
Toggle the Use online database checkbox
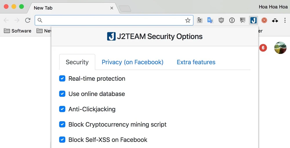point(62,94)
